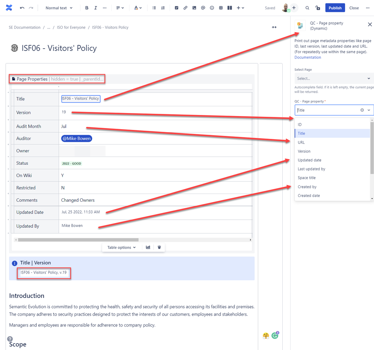The height and width of the screenshot is (350, 374).
Task: Expand the collapsed breadcrumb ellipsis
Action: (x=49, y=27)
